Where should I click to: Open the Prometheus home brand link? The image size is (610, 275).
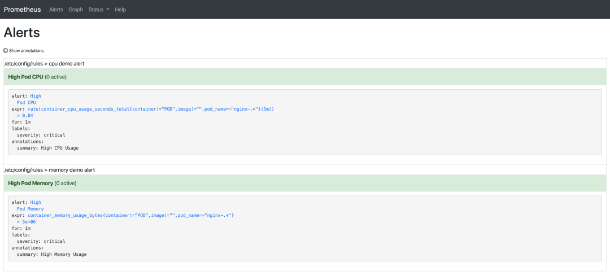coord(22,10)
